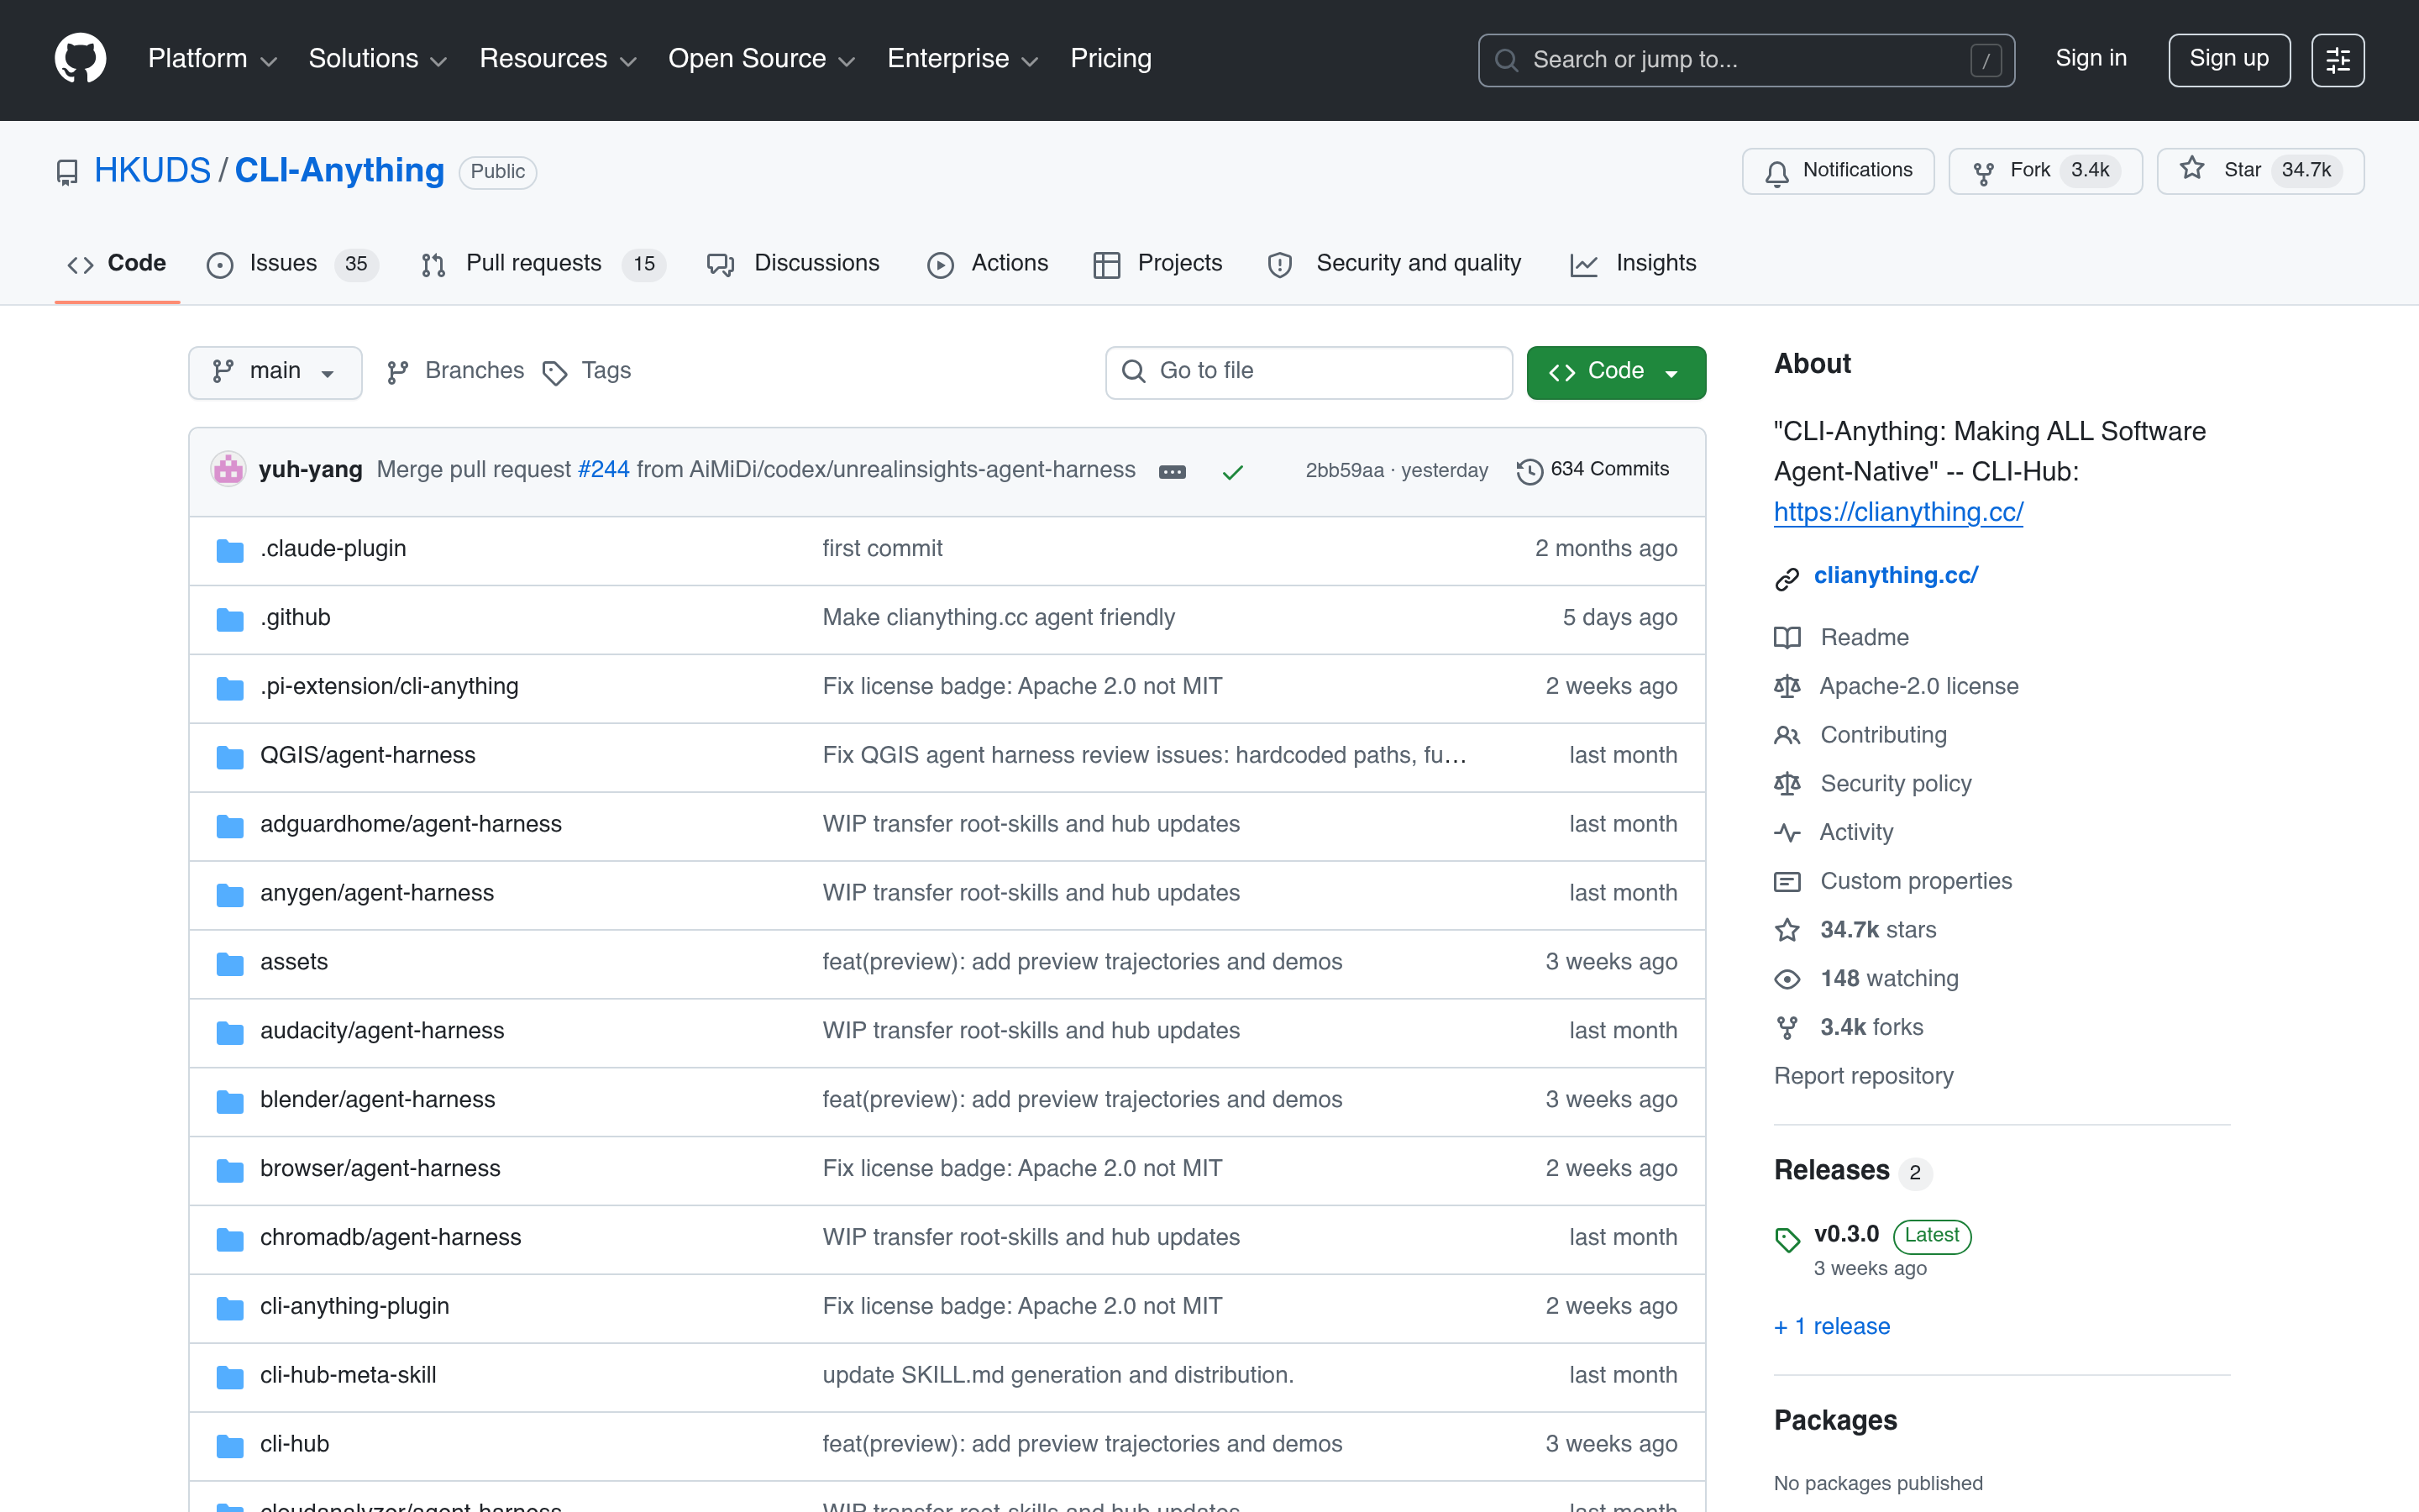
Task: Open the 634 Commits history link
Action: tap(1593, 470)
